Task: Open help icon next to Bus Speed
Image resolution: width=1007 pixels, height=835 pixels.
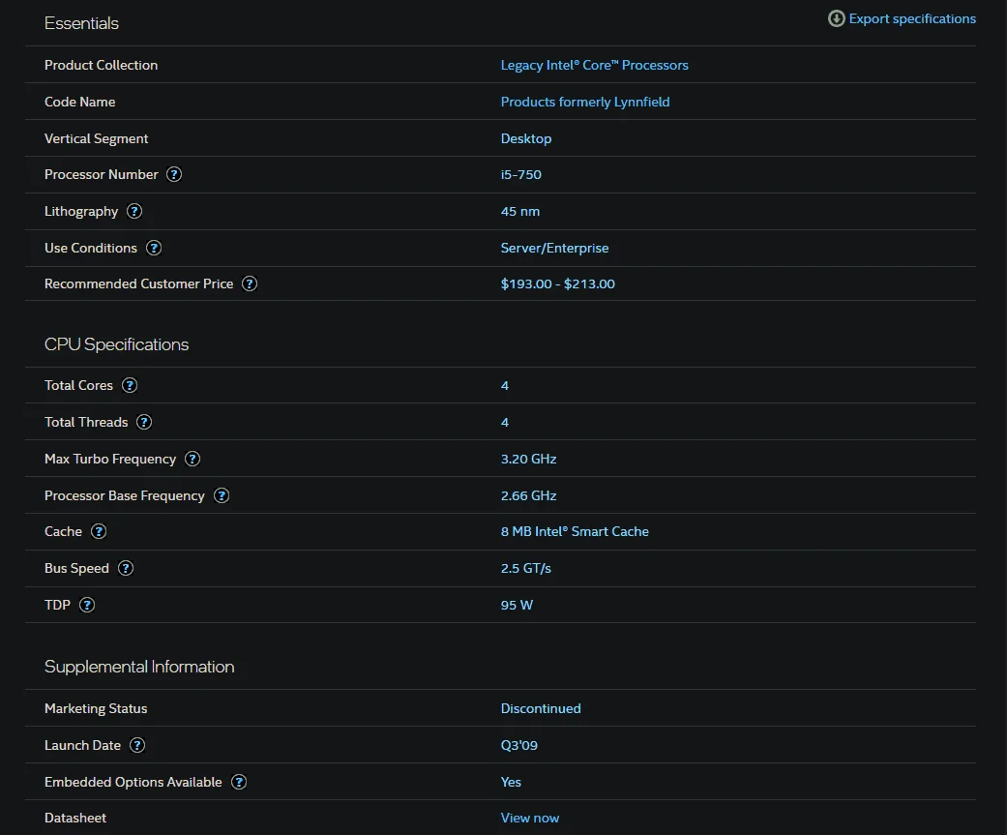Action: pyautogui.click(x=126, y=569)
